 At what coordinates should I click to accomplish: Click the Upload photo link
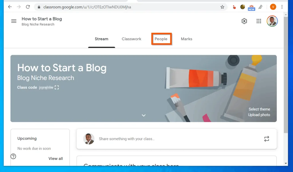(259, 115)
